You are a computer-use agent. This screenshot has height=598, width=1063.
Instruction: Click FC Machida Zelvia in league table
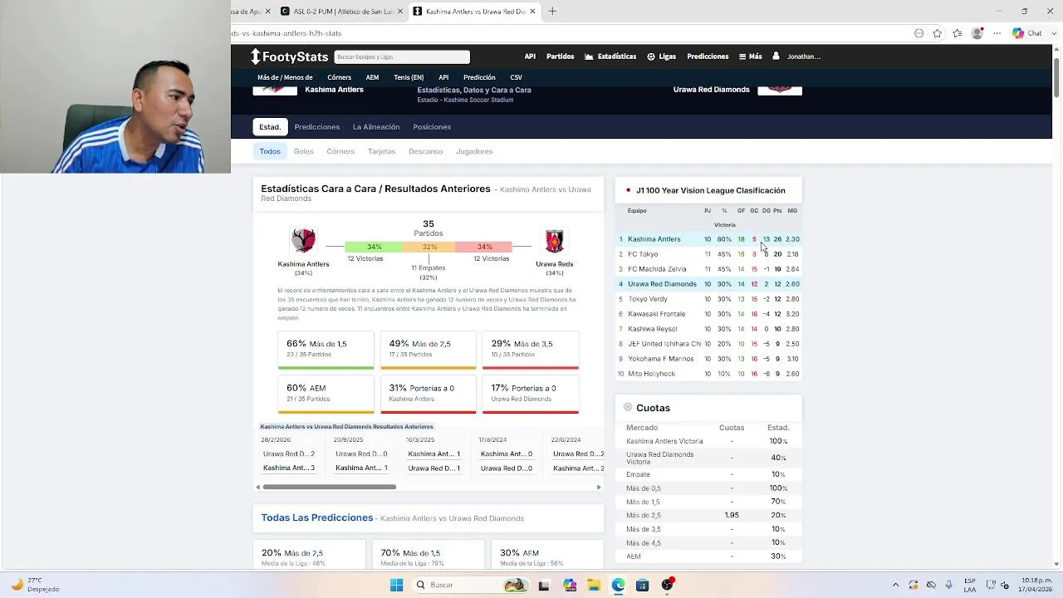(x=657, y=269)
